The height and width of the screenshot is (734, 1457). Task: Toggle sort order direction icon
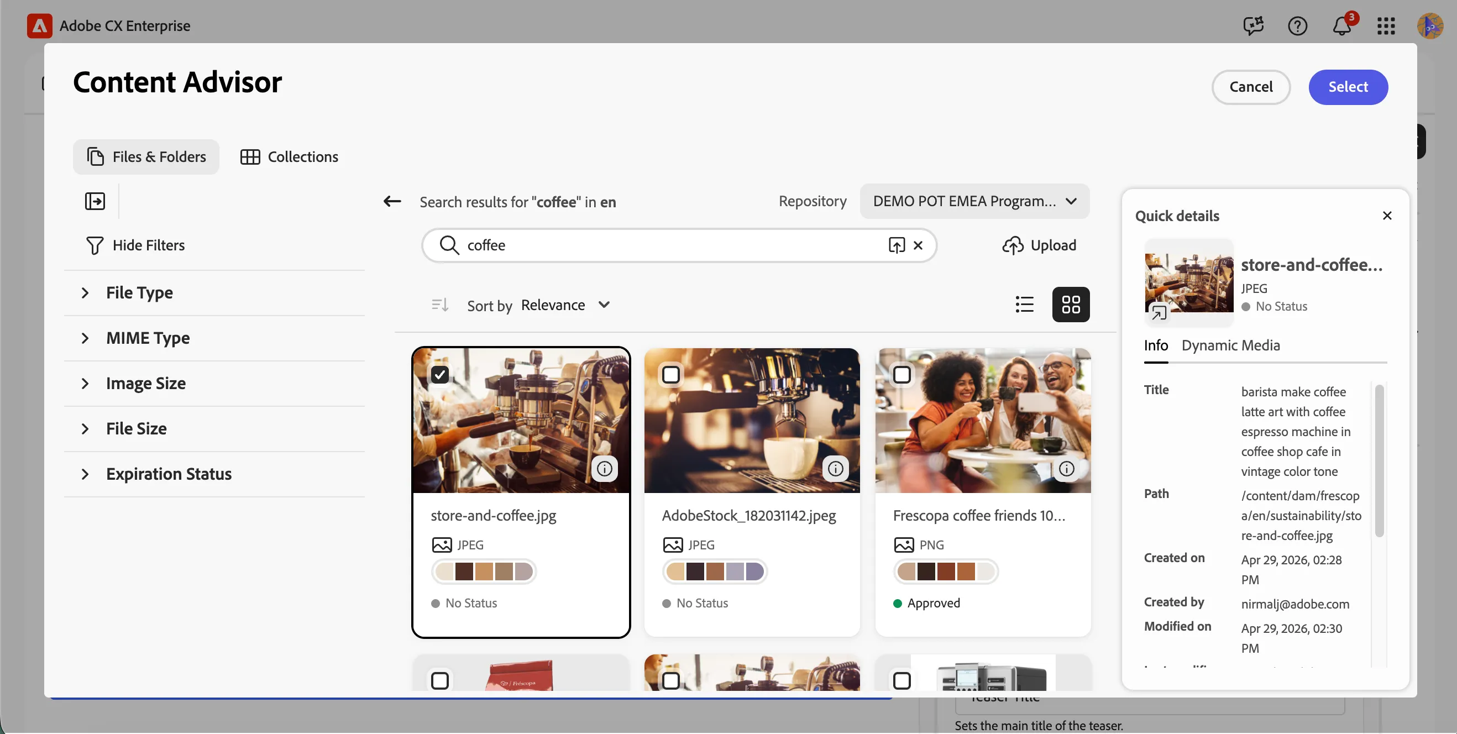coord(440,305)
